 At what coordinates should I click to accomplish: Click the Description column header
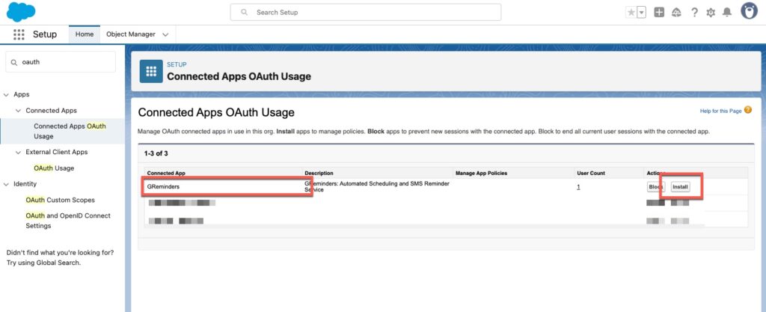click(319, 173)
